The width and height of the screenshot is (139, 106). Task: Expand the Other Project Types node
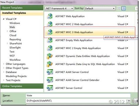(x=4, y=68)
